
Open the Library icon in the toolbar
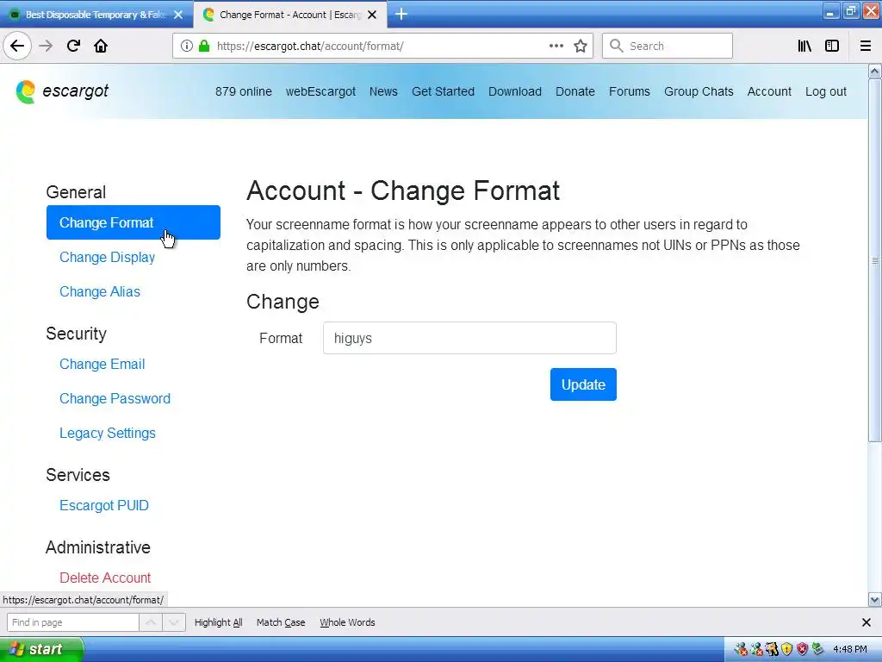click(805, 47)
